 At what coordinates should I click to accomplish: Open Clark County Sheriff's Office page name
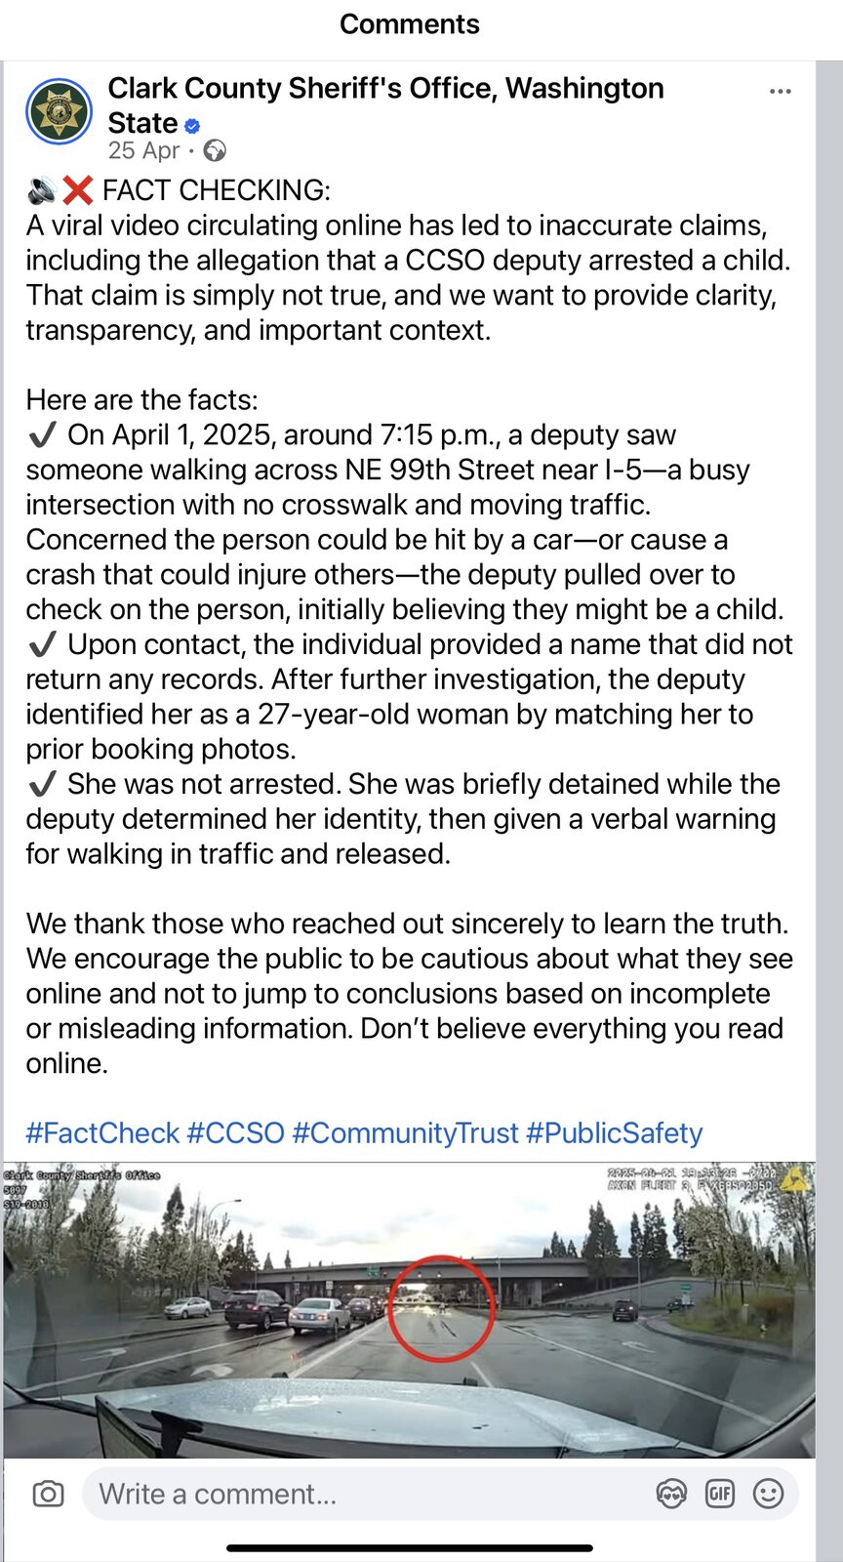pyautogui.click(x=384, y=89)
